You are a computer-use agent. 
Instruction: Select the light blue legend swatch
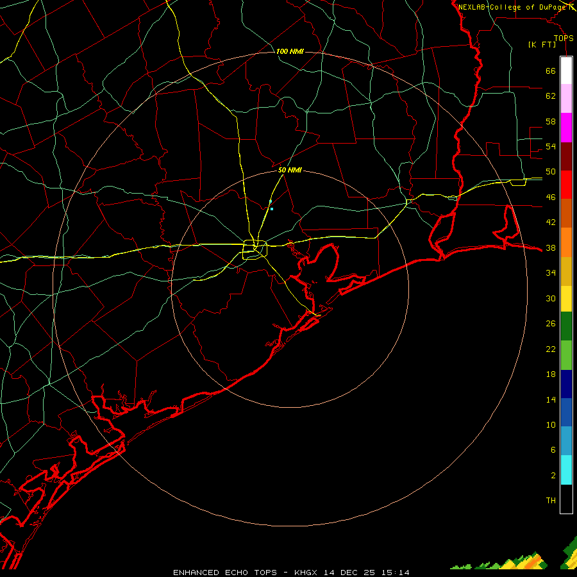(x=566, y=441)
